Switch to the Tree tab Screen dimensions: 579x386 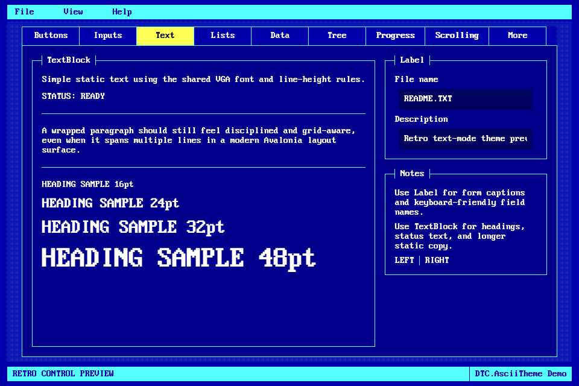pos(337,36)
